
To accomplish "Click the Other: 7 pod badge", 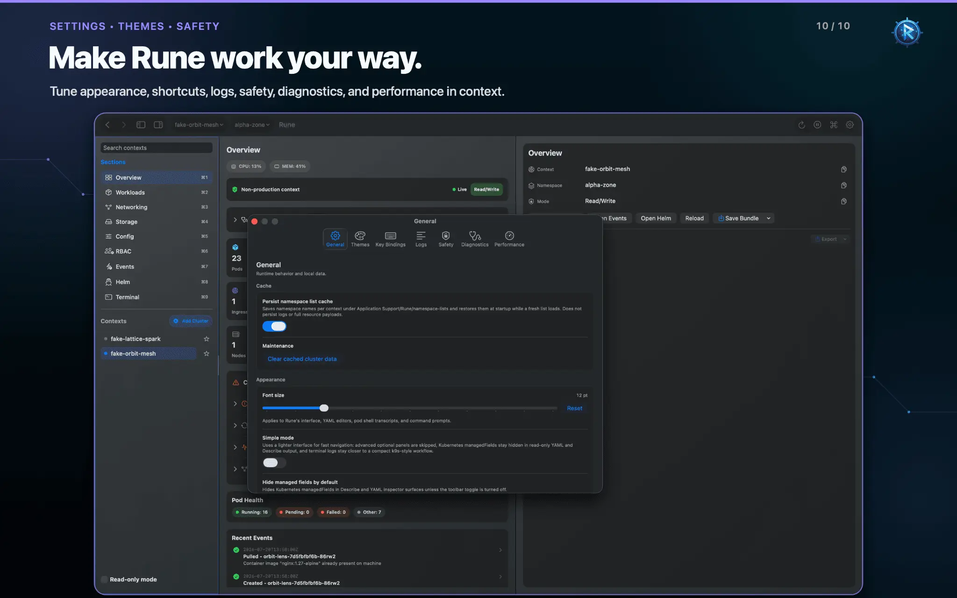I will point(369,512).
